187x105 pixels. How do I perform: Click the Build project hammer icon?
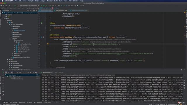pos(15,6)
